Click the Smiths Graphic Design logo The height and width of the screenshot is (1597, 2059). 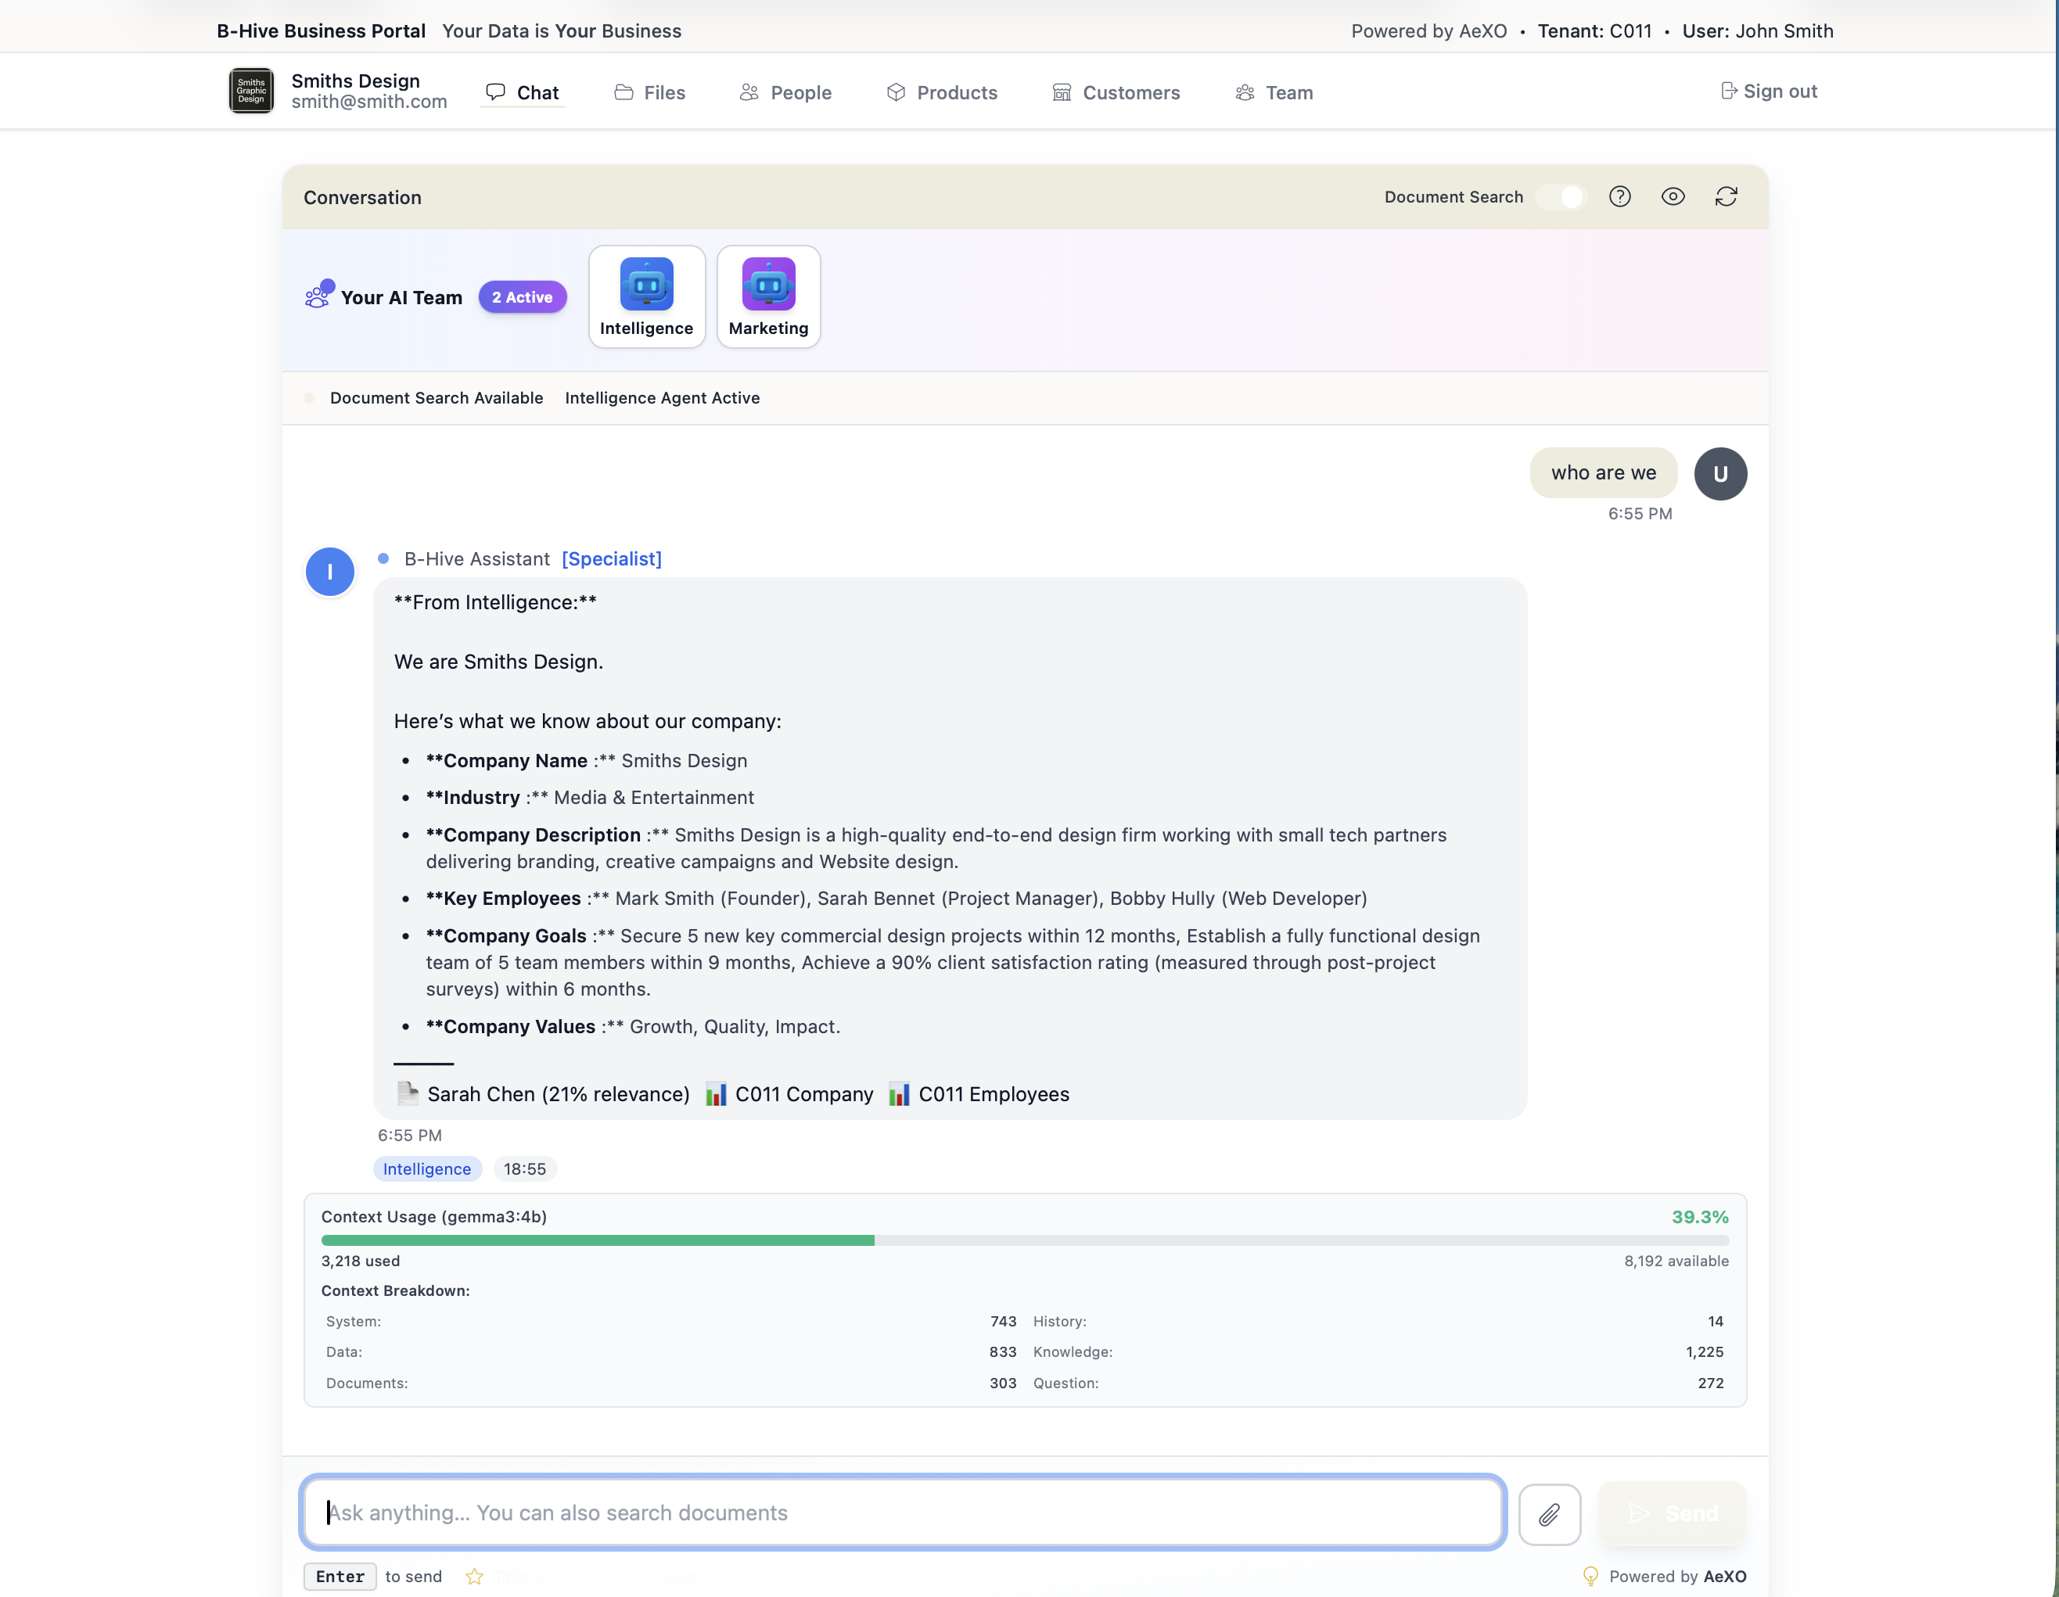pos(252,91)
